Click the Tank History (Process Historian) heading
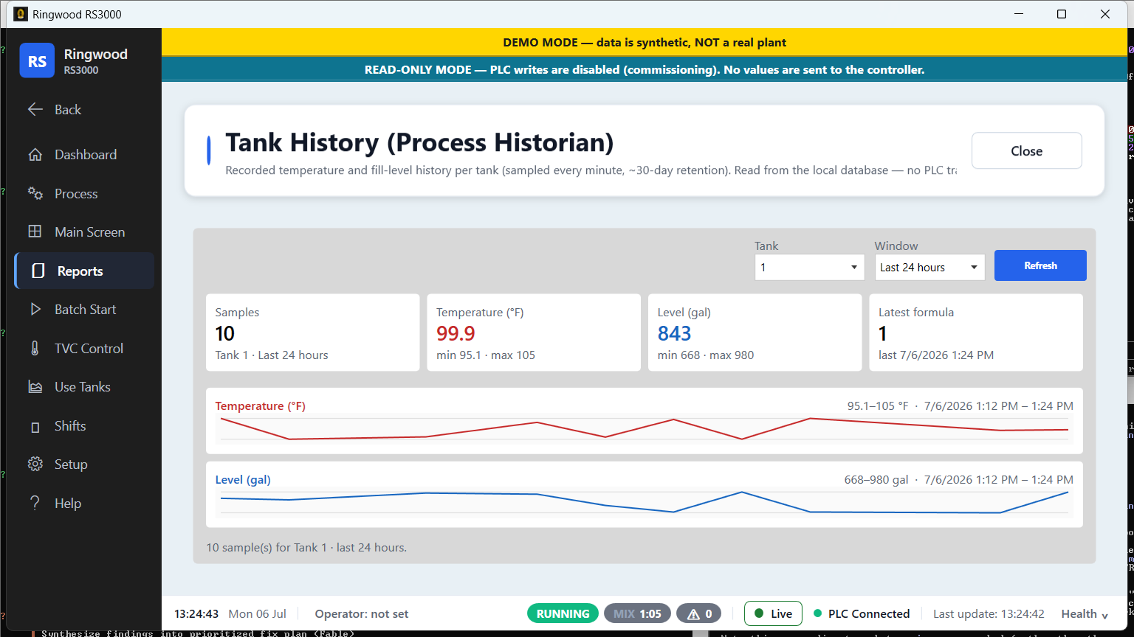 click(419, 142)
